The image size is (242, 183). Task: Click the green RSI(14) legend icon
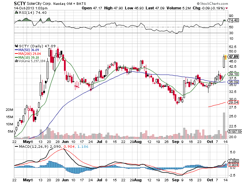pos(16,12)
